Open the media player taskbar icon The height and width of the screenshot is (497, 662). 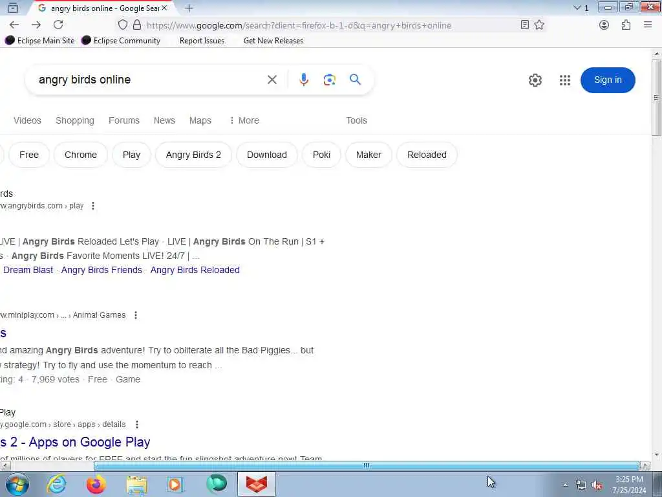pyautogui.click(x=175, y=484)
